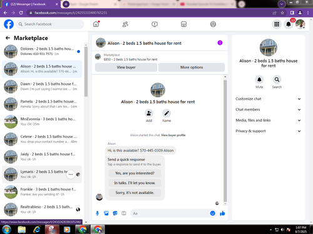Open the GIF picker icon

[124, 213]
